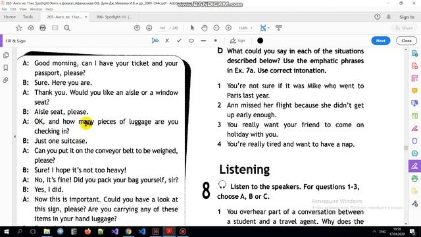
Task: Select the Add Text tool in Fill & Sign
Action: click(x=155, y=41)
